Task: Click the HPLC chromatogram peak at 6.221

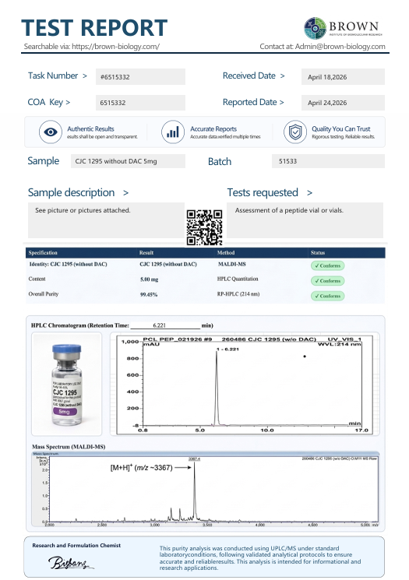Action: (217, 388)
